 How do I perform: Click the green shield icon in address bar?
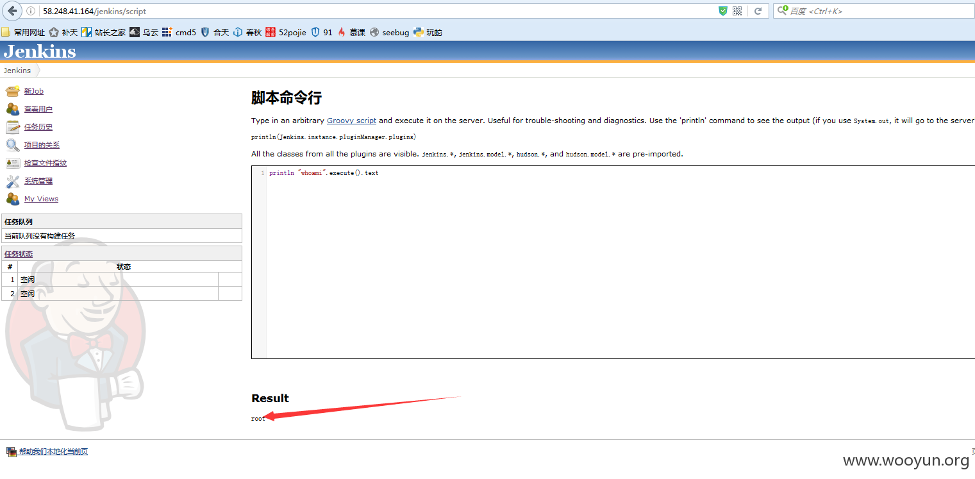click(x=723, y=11)
